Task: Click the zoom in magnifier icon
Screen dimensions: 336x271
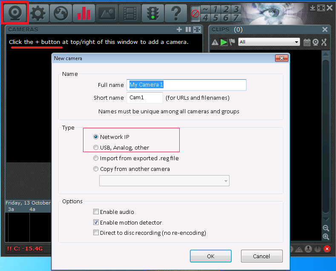Action: pos(326,236)
